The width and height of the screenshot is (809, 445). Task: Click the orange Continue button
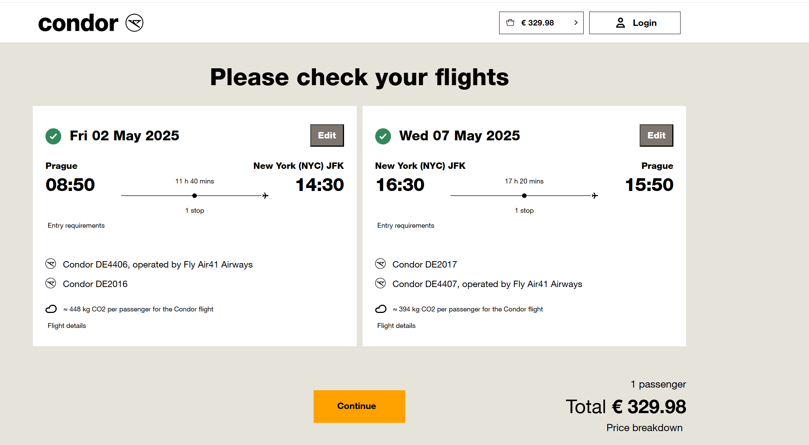(x=359, y=406)
